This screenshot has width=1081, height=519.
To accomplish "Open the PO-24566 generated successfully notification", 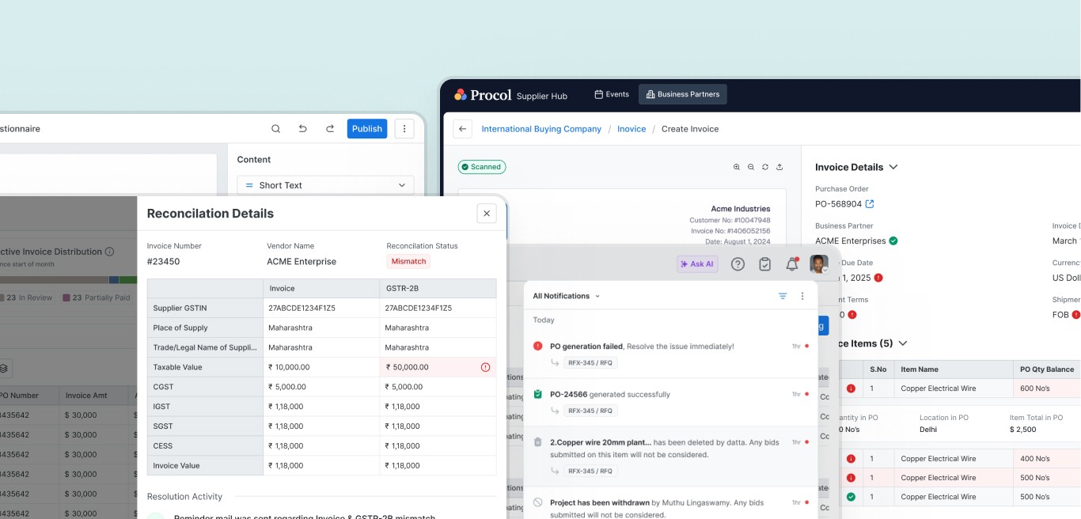I will click(x=671, y=402).
